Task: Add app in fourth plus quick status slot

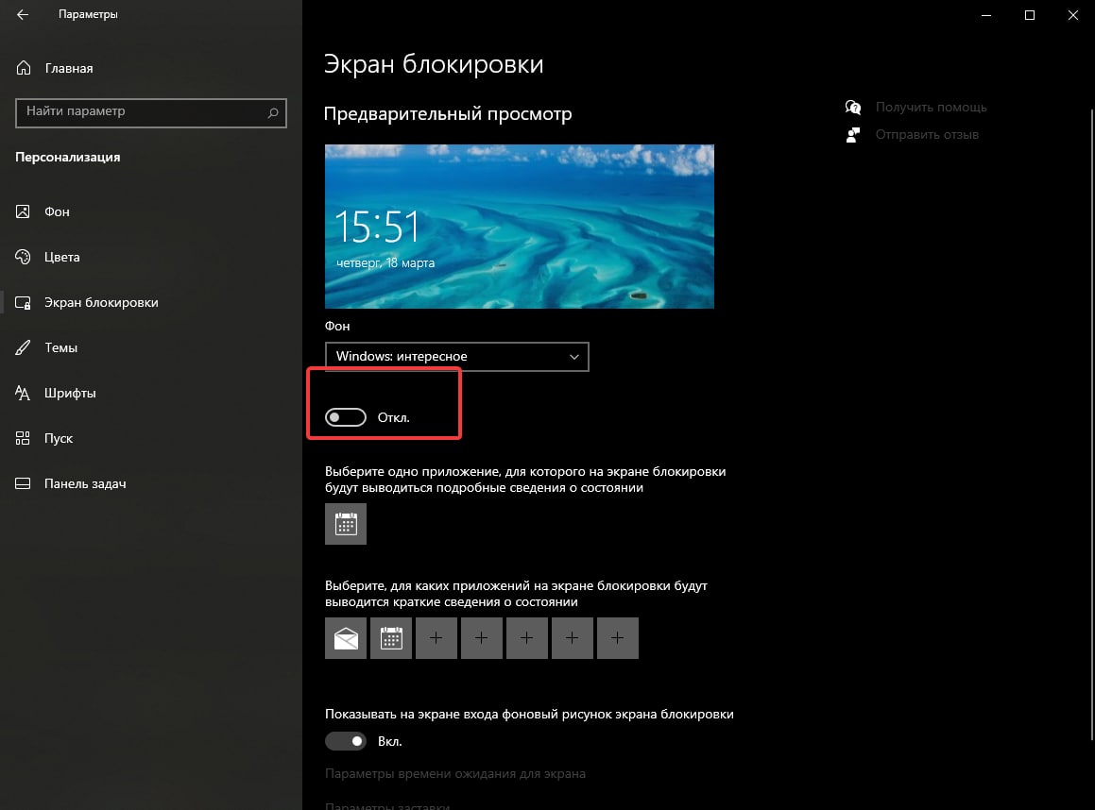Action: [x=573, y=637]
